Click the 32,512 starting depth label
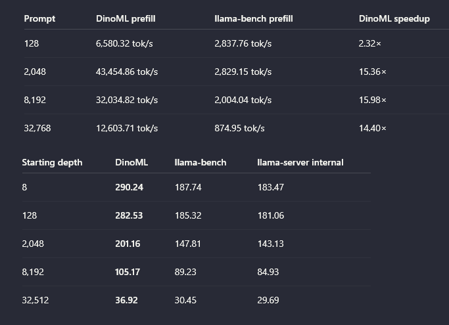Viewport: 449px width, 325px height. pos(35,300)
